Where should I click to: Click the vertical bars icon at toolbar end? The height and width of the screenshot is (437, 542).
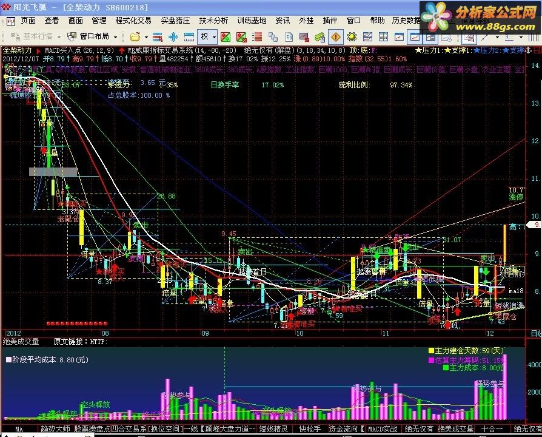533,37
